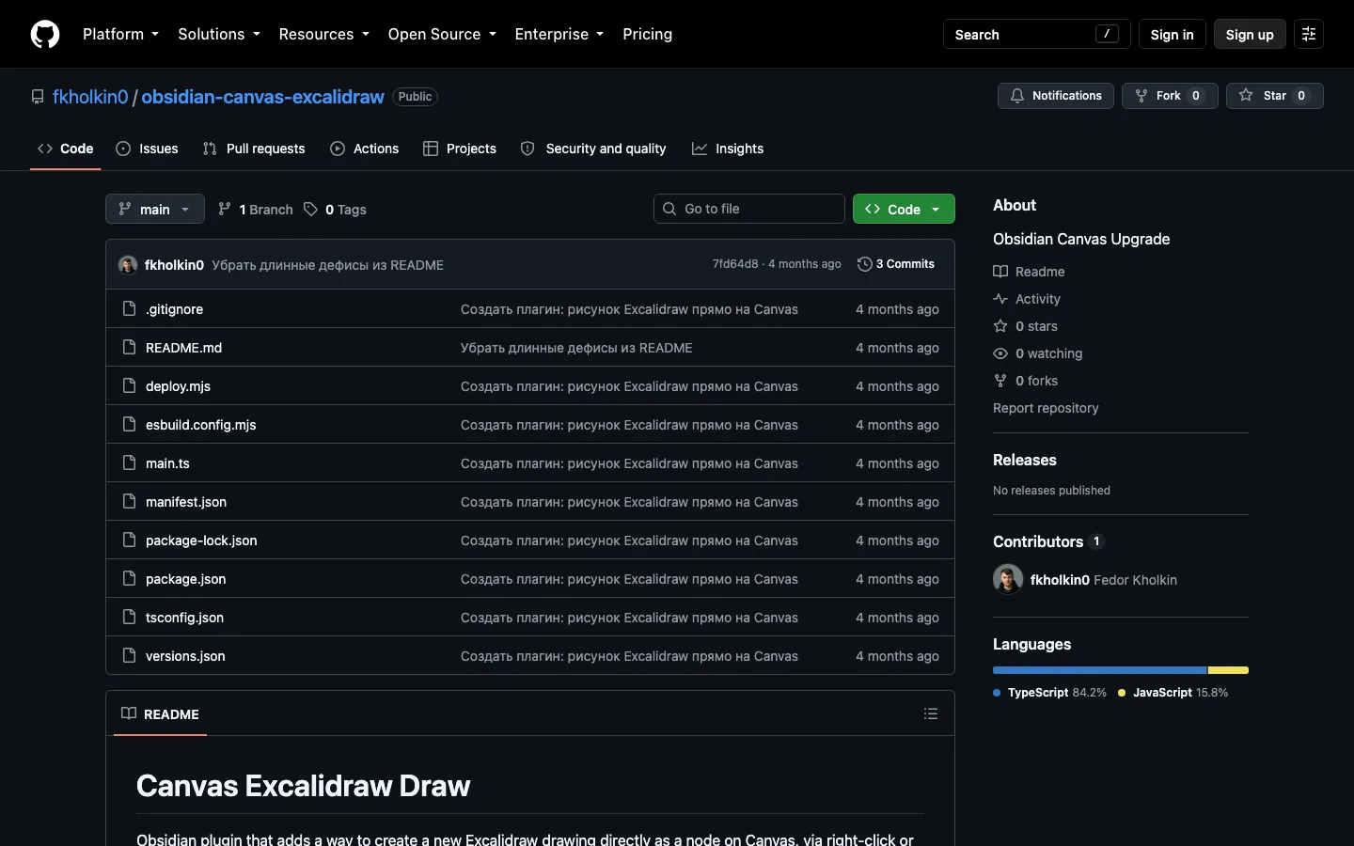
Task: Switch to the Pull requests tab
Action: 254,149
